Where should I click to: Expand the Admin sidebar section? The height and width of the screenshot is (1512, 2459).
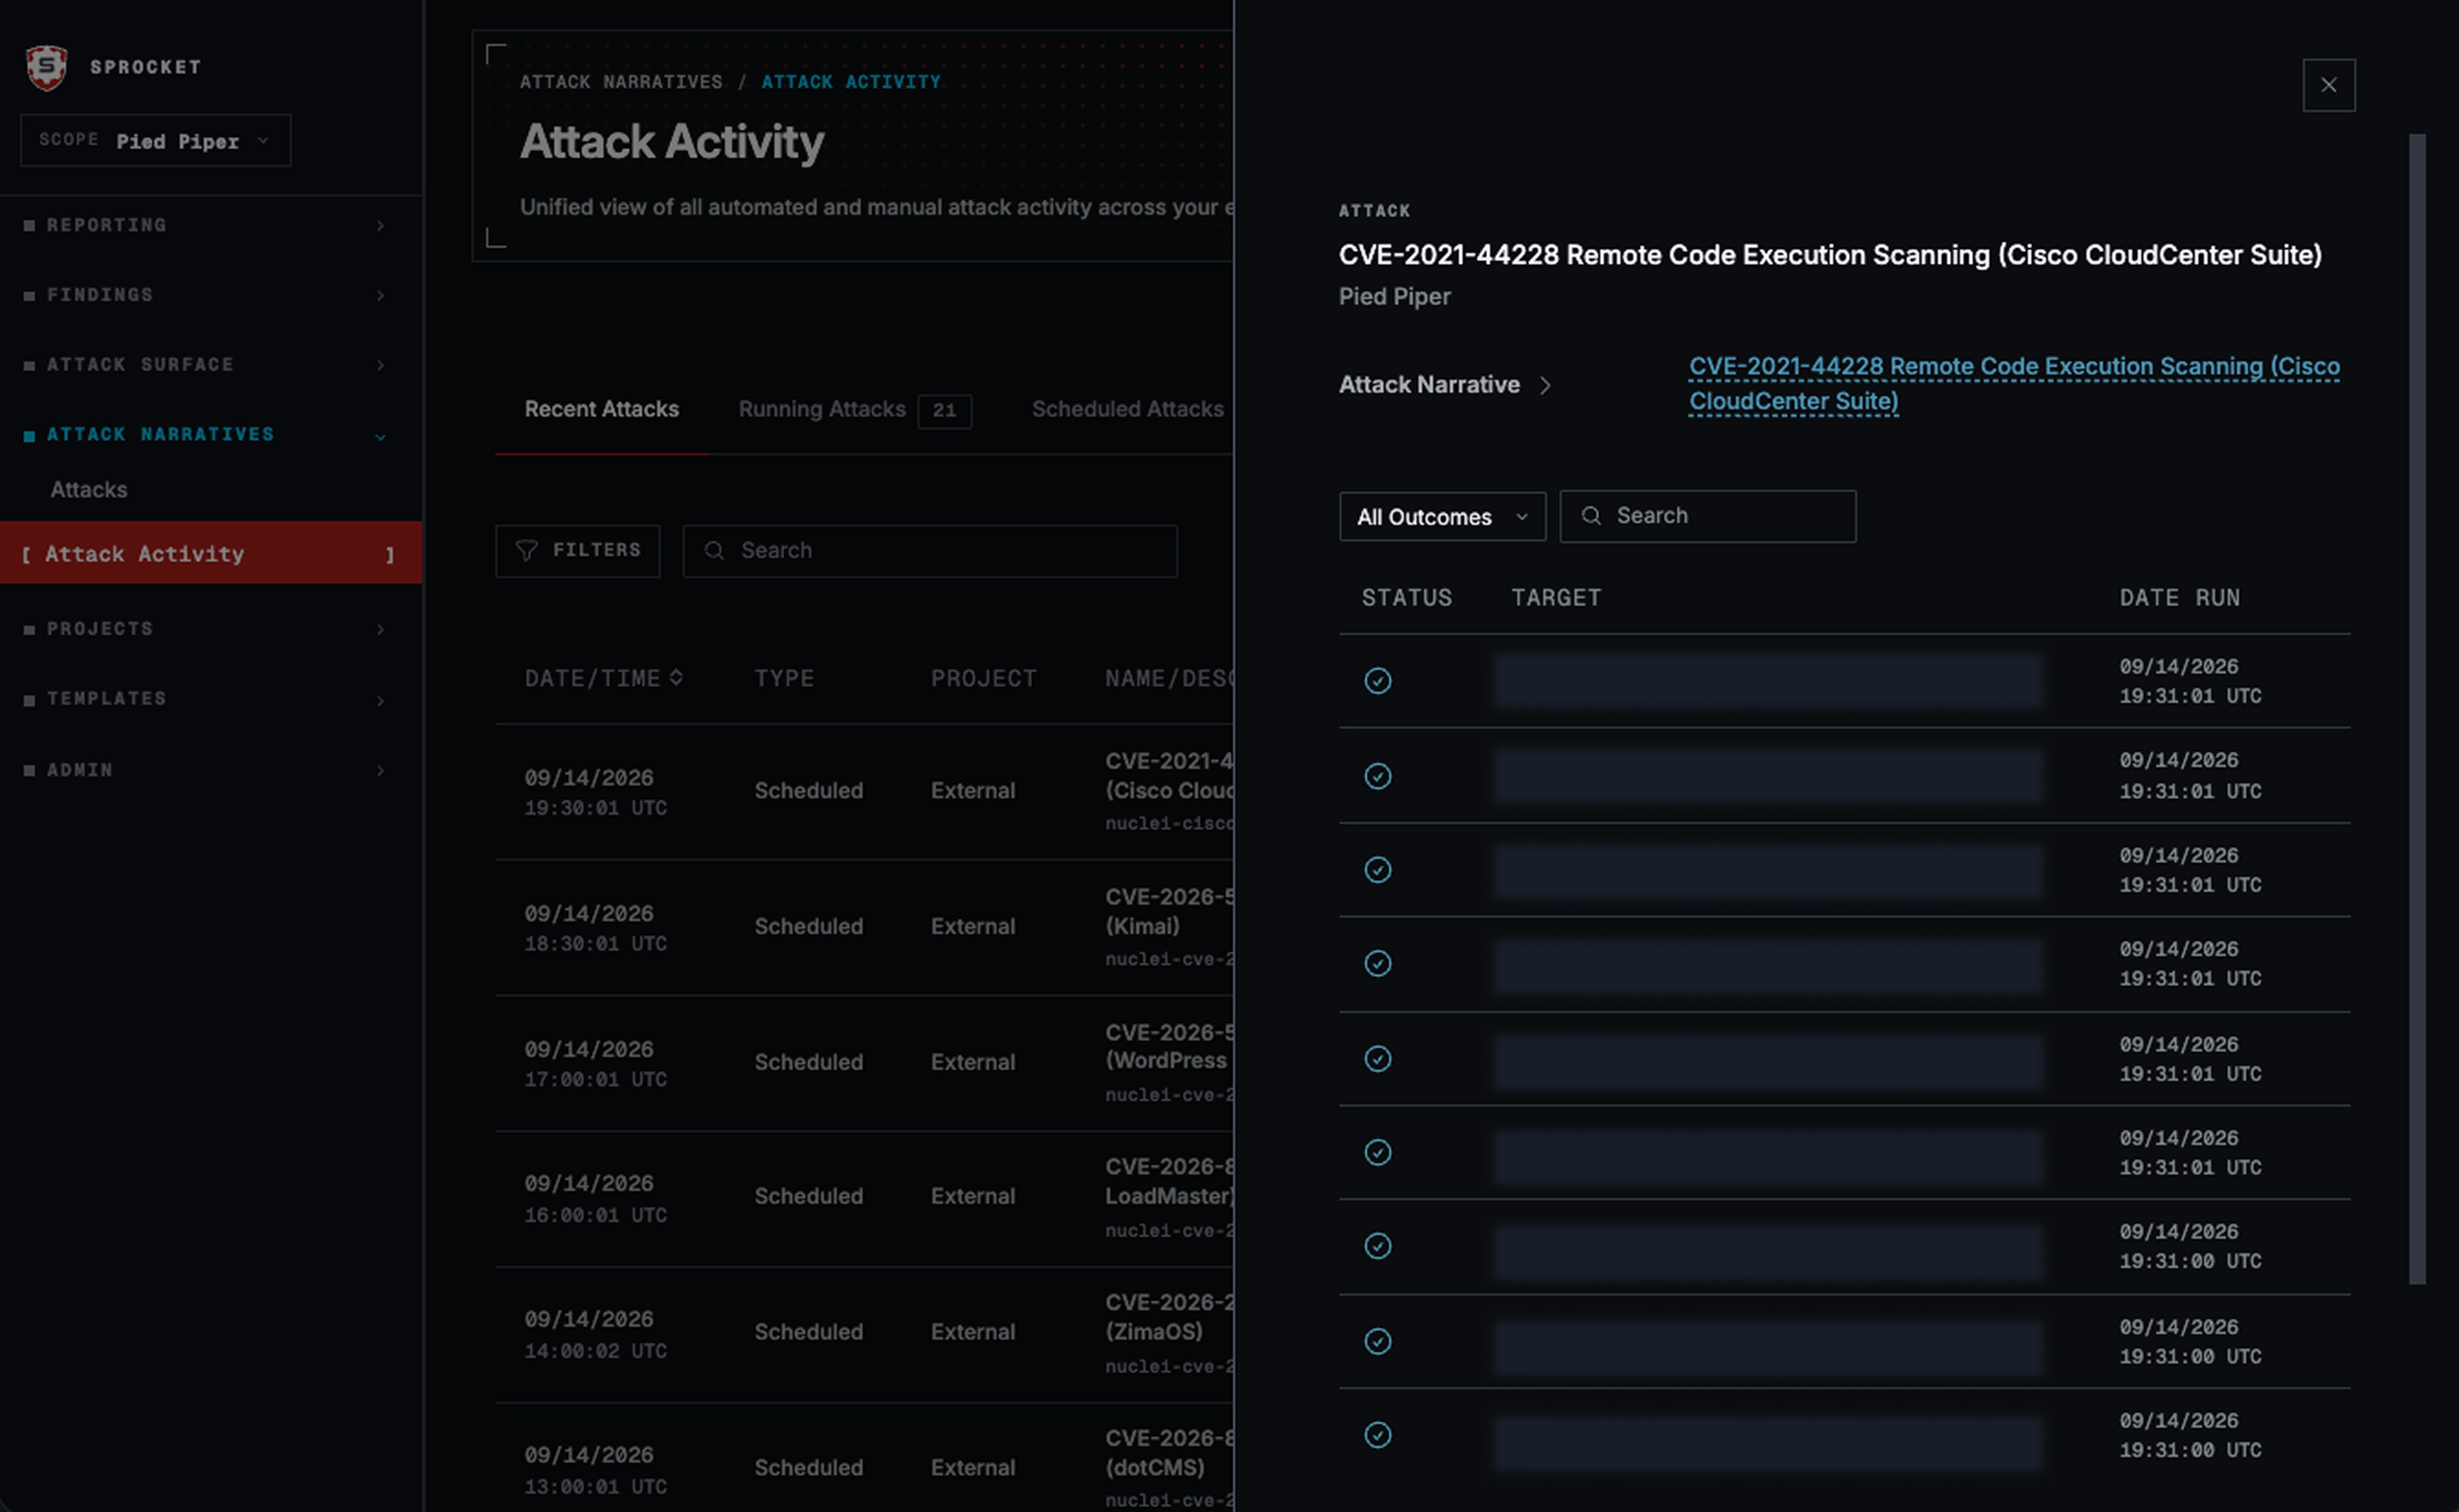pyautogui.click(x=206, y=770)
